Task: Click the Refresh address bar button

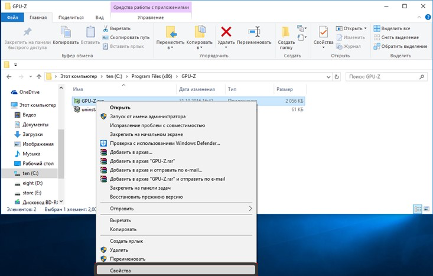Action: 337,77
